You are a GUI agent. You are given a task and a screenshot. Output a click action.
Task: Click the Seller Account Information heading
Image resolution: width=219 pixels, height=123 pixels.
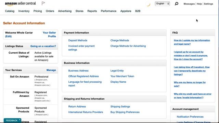[24, 23]
